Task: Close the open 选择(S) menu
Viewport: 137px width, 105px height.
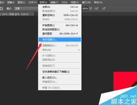Action: [43, 2]
